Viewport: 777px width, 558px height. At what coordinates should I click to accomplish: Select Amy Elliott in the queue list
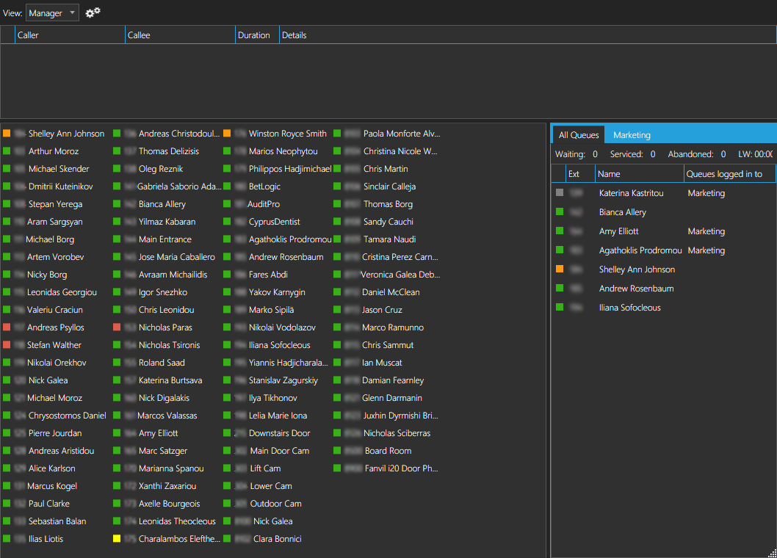[618, 231]
